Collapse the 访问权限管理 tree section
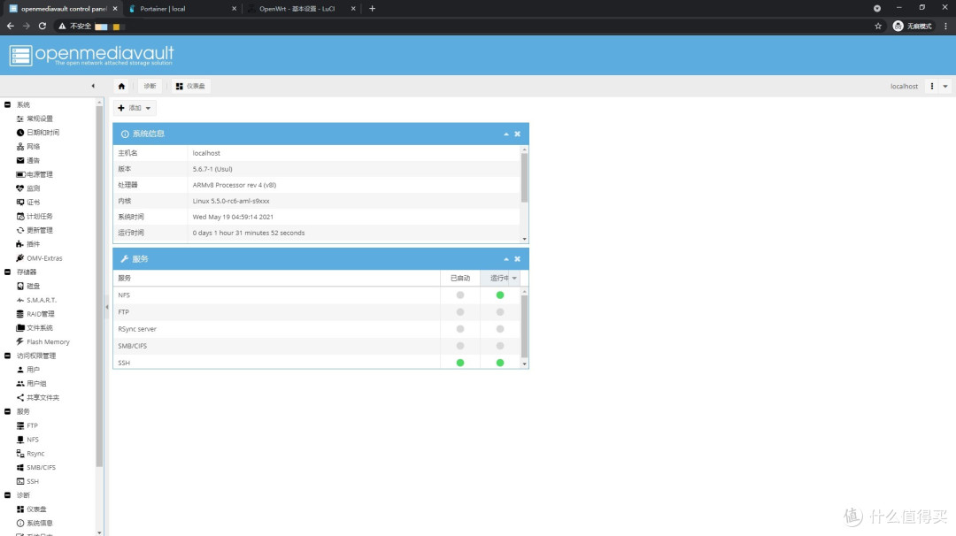This screenshot has width=956, height=536. click(7, 356)
